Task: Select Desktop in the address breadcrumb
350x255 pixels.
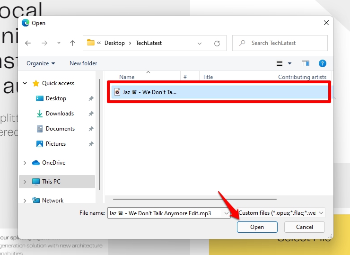Action: click(114, 43)
